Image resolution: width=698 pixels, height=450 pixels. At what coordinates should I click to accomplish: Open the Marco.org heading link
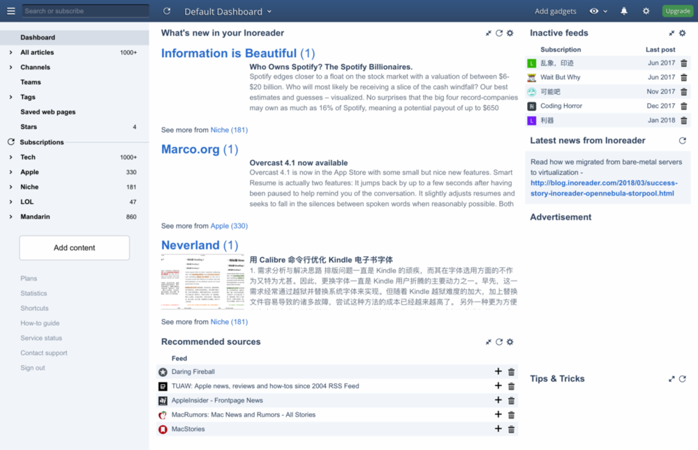coord(200,149)
